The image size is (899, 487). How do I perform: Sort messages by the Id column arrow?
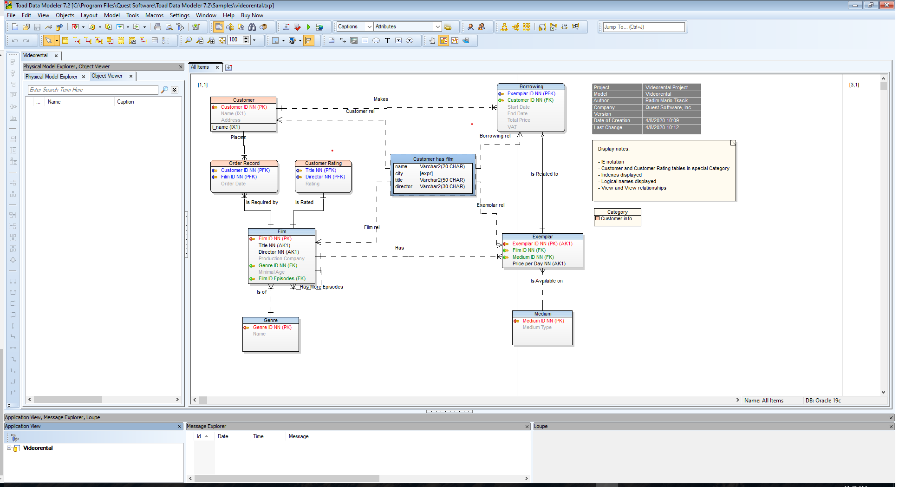[207, 436]
